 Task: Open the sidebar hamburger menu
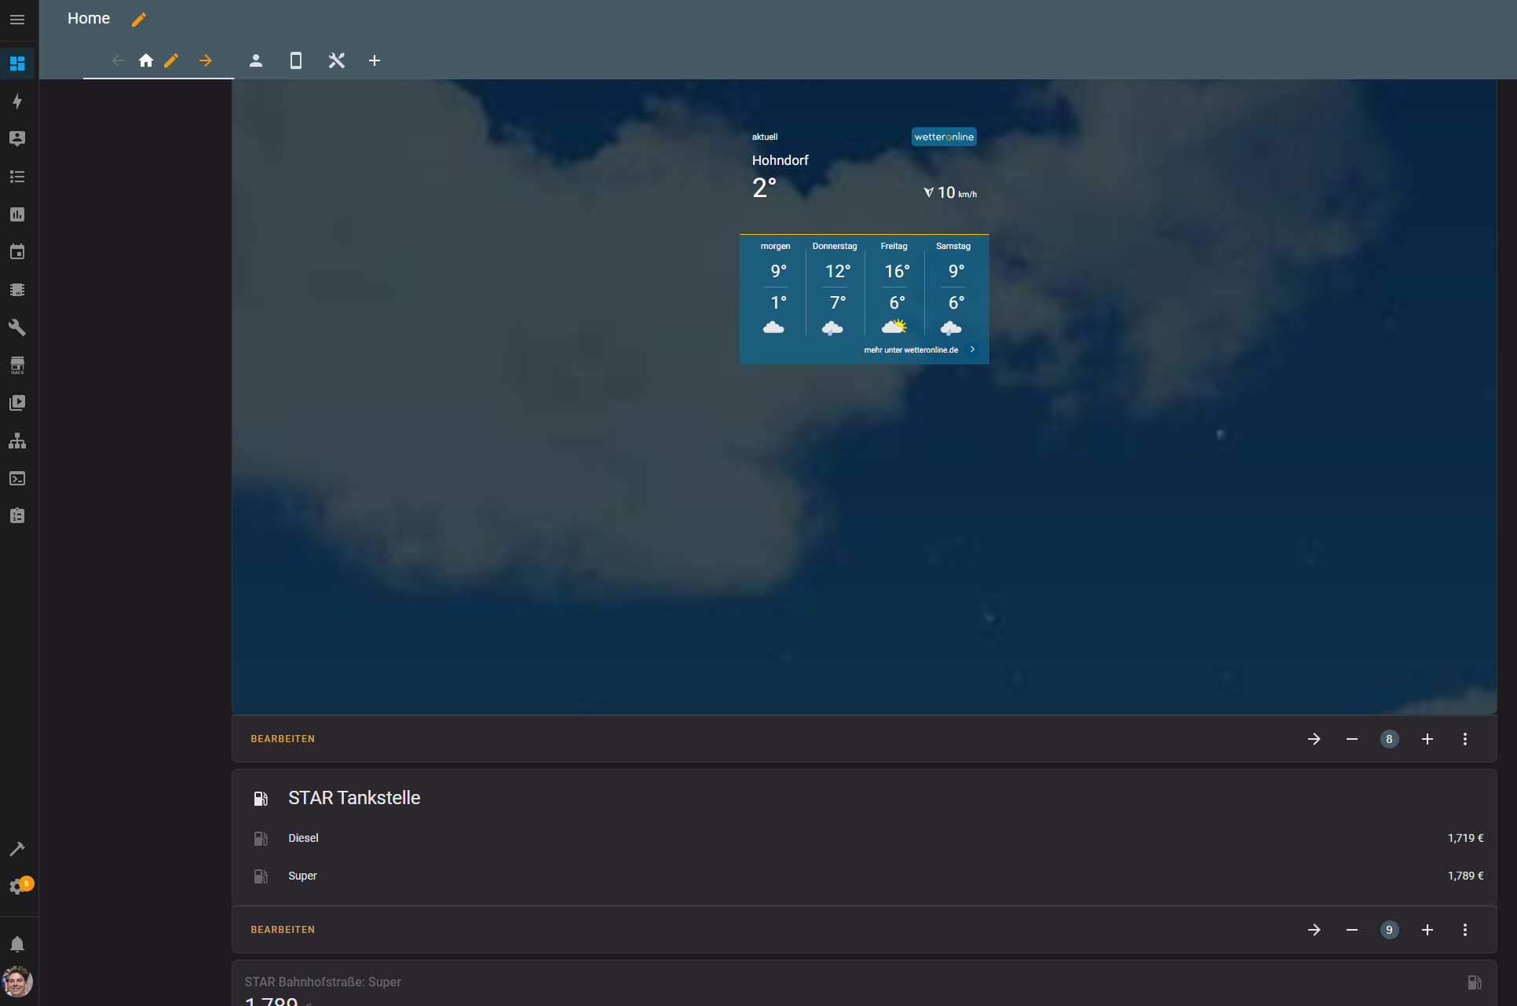[17, 20]
